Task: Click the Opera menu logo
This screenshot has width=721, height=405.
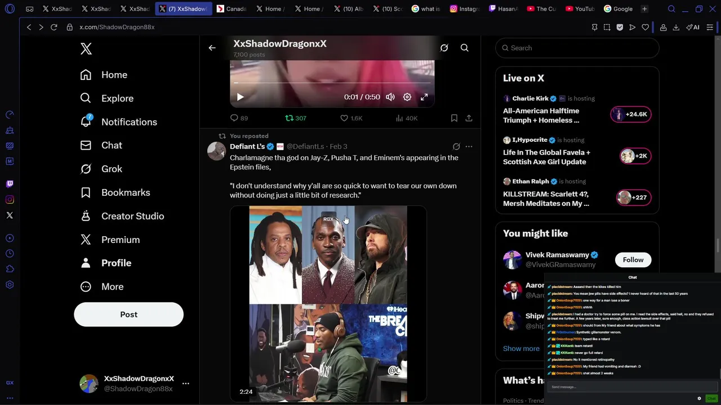Action: click(x=10, y=9)
